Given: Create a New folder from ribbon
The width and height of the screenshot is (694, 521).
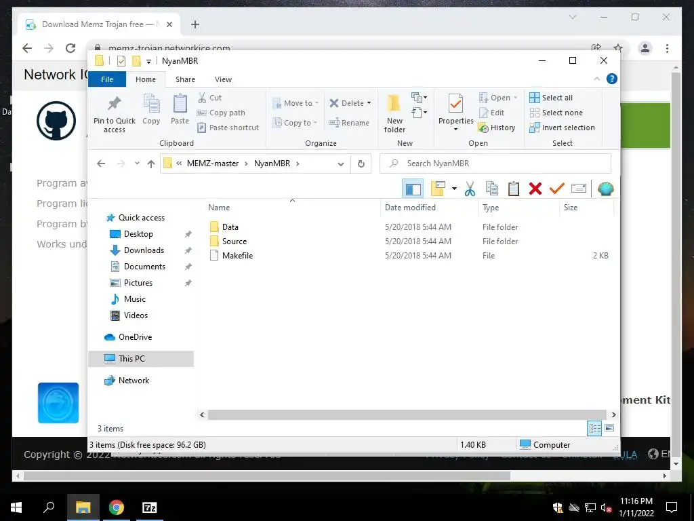Looking at the screenshot, I should click(x=394, y=113).
